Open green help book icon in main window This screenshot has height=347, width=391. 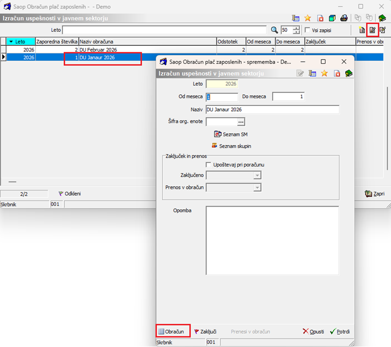point(382,18)
